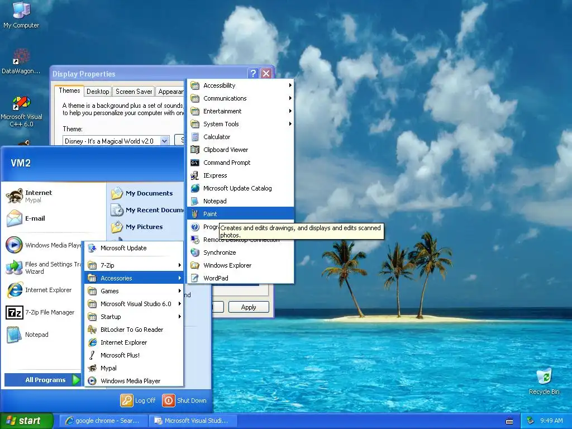Viewport: 572px width, 429px height.
Task: Switch to google chrome taskbar window
Action: (x=103, y=421)
